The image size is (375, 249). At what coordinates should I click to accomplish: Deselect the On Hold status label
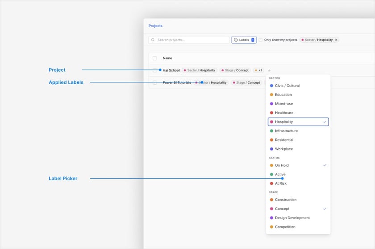click(298, 165)
